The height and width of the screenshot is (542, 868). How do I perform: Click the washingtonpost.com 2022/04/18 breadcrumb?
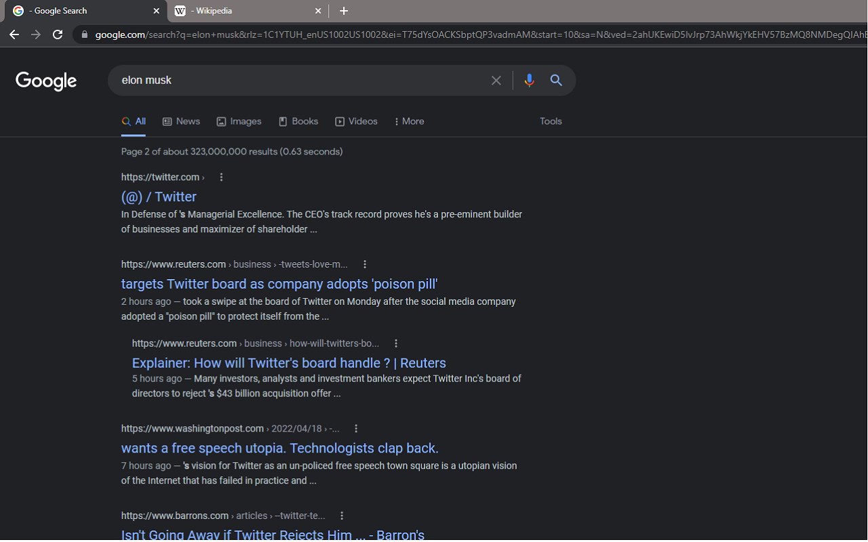pos(231,429)
